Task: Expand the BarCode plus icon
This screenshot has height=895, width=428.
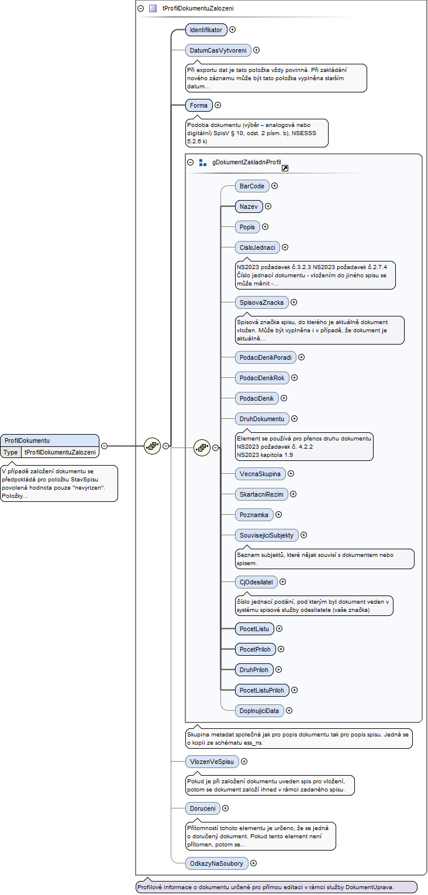Action: pos(274,186)
